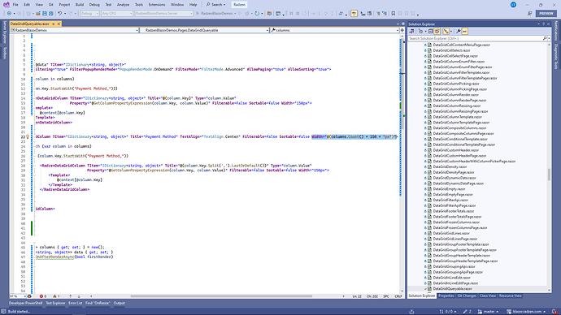Open the Toolbox side tab

tap(5, 53)
